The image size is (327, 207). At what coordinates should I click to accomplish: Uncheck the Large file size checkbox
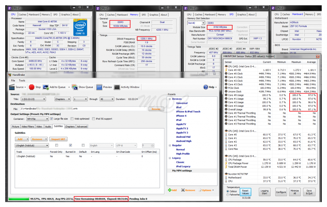tap(51, 119)
